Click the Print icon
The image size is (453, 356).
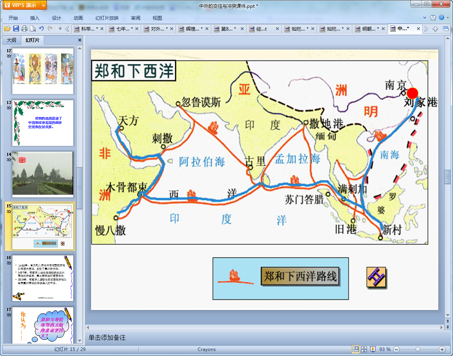[x=24, y=29]
